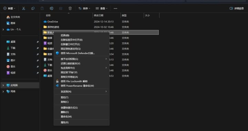Viewport: 248px width, 131px height.
Task: Open the 新建 dropdown button
Action: [x=10, y=8]
